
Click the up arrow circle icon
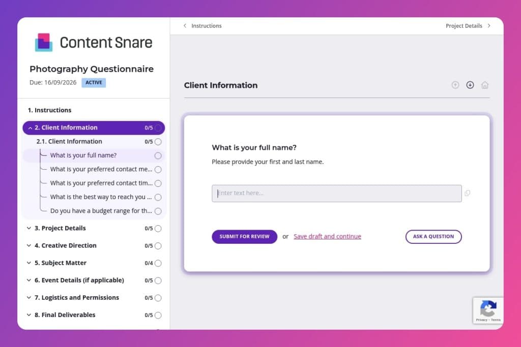pos(455,85)
